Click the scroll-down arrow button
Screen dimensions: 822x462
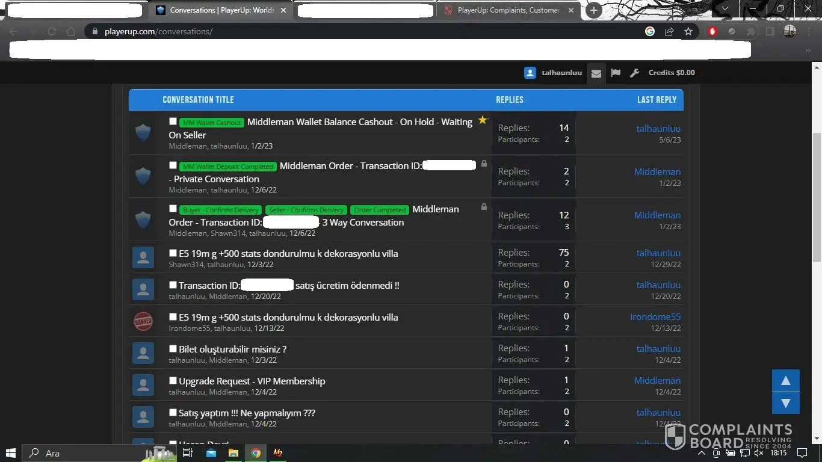tap(785, 403)
